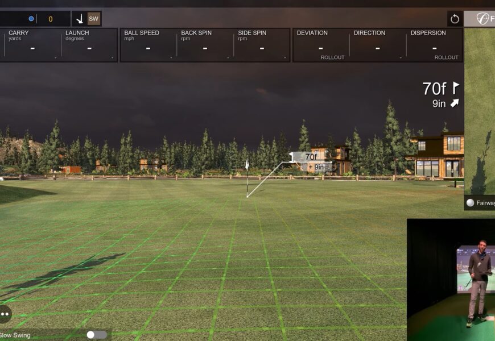Open the Foresight logo menu
This screenshot has height=341, width=495.
482,19
